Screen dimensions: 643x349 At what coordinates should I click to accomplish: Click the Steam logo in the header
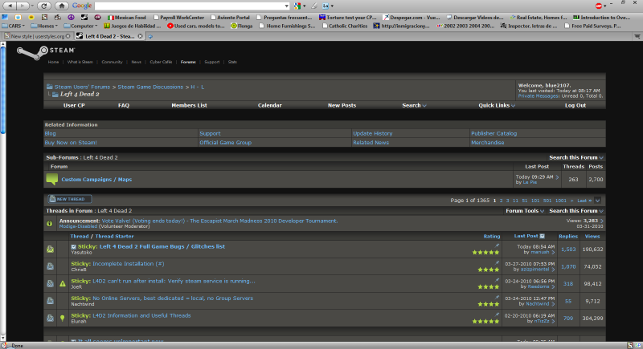(x=46, y=52)
